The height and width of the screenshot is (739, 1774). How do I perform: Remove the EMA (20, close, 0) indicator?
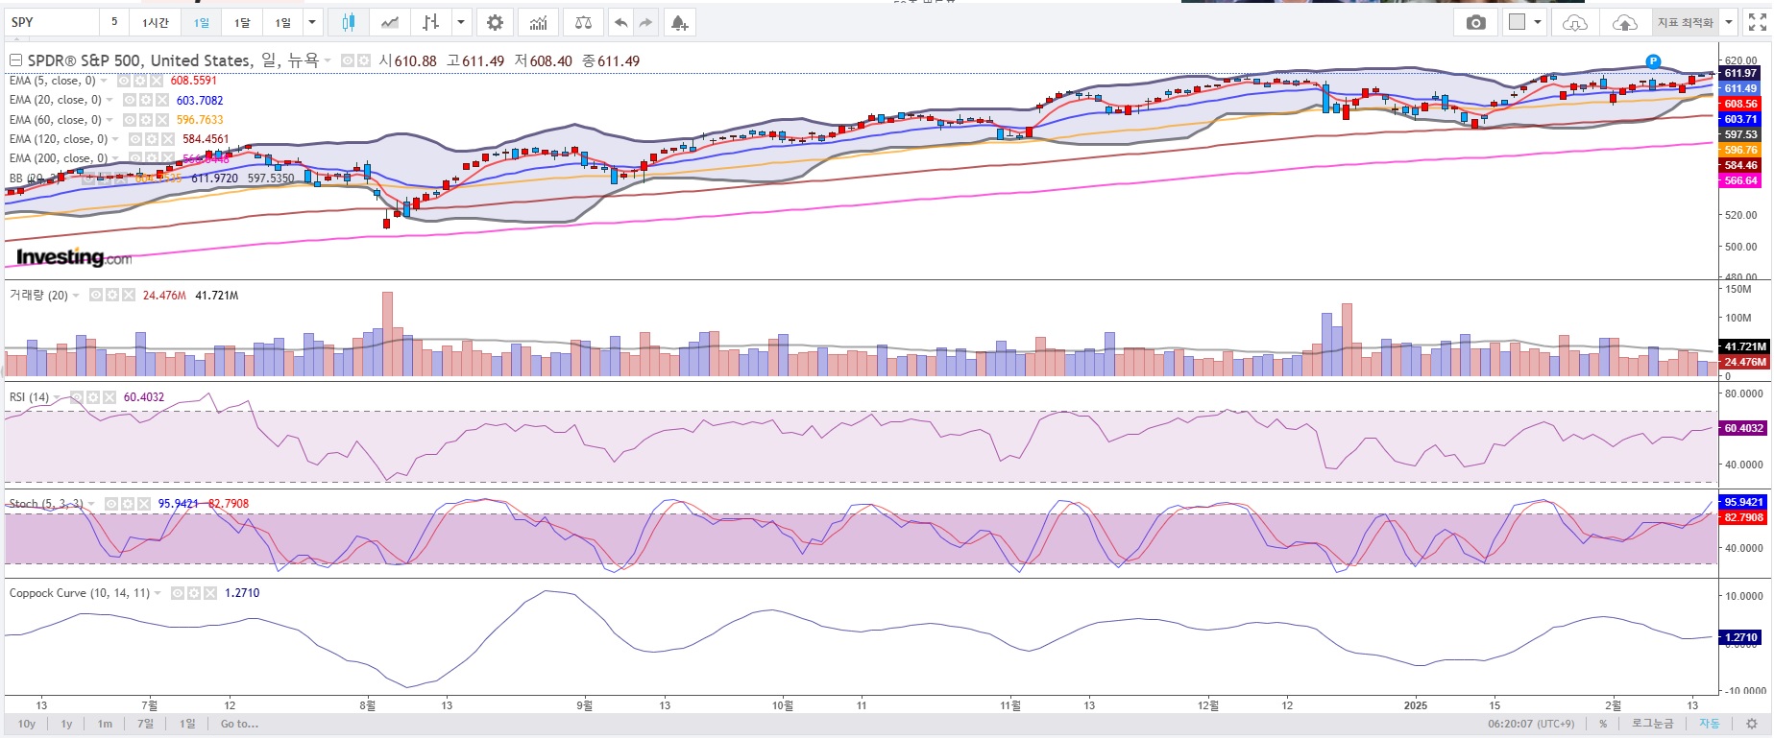coord(161,100)
